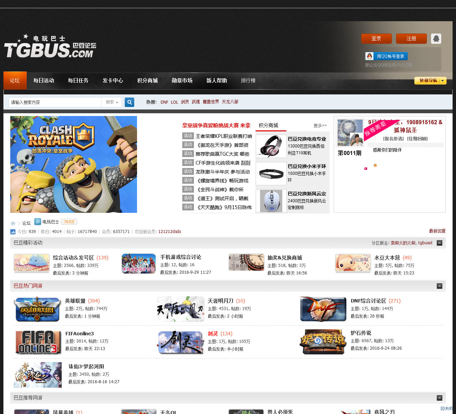Click the DNF hot search link

pos(164,102)
